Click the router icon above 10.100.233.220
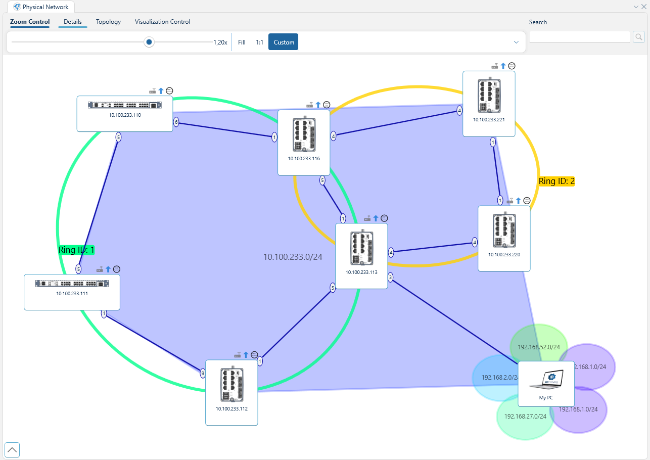 point(509,201)
